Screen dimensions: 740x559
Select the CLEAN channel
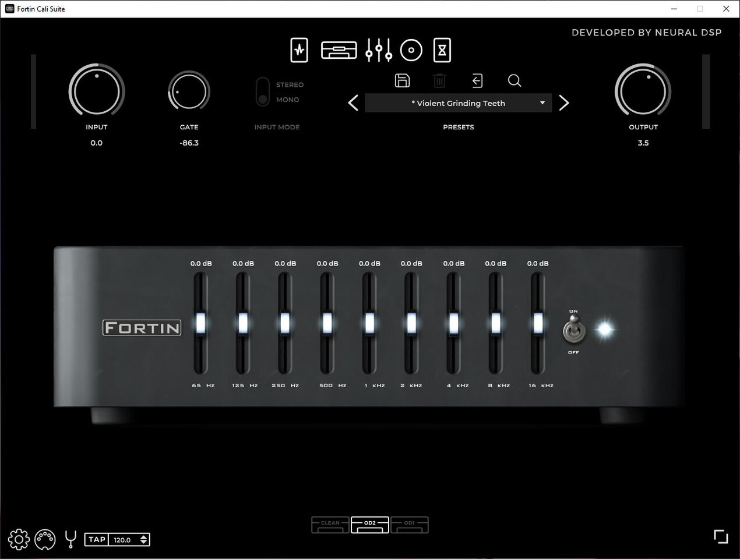(330, 525)
